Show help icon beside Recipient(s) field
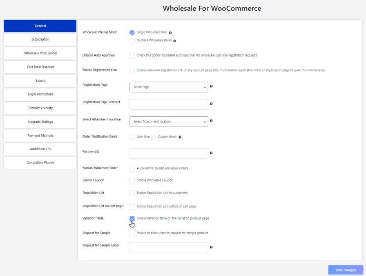 211,153
